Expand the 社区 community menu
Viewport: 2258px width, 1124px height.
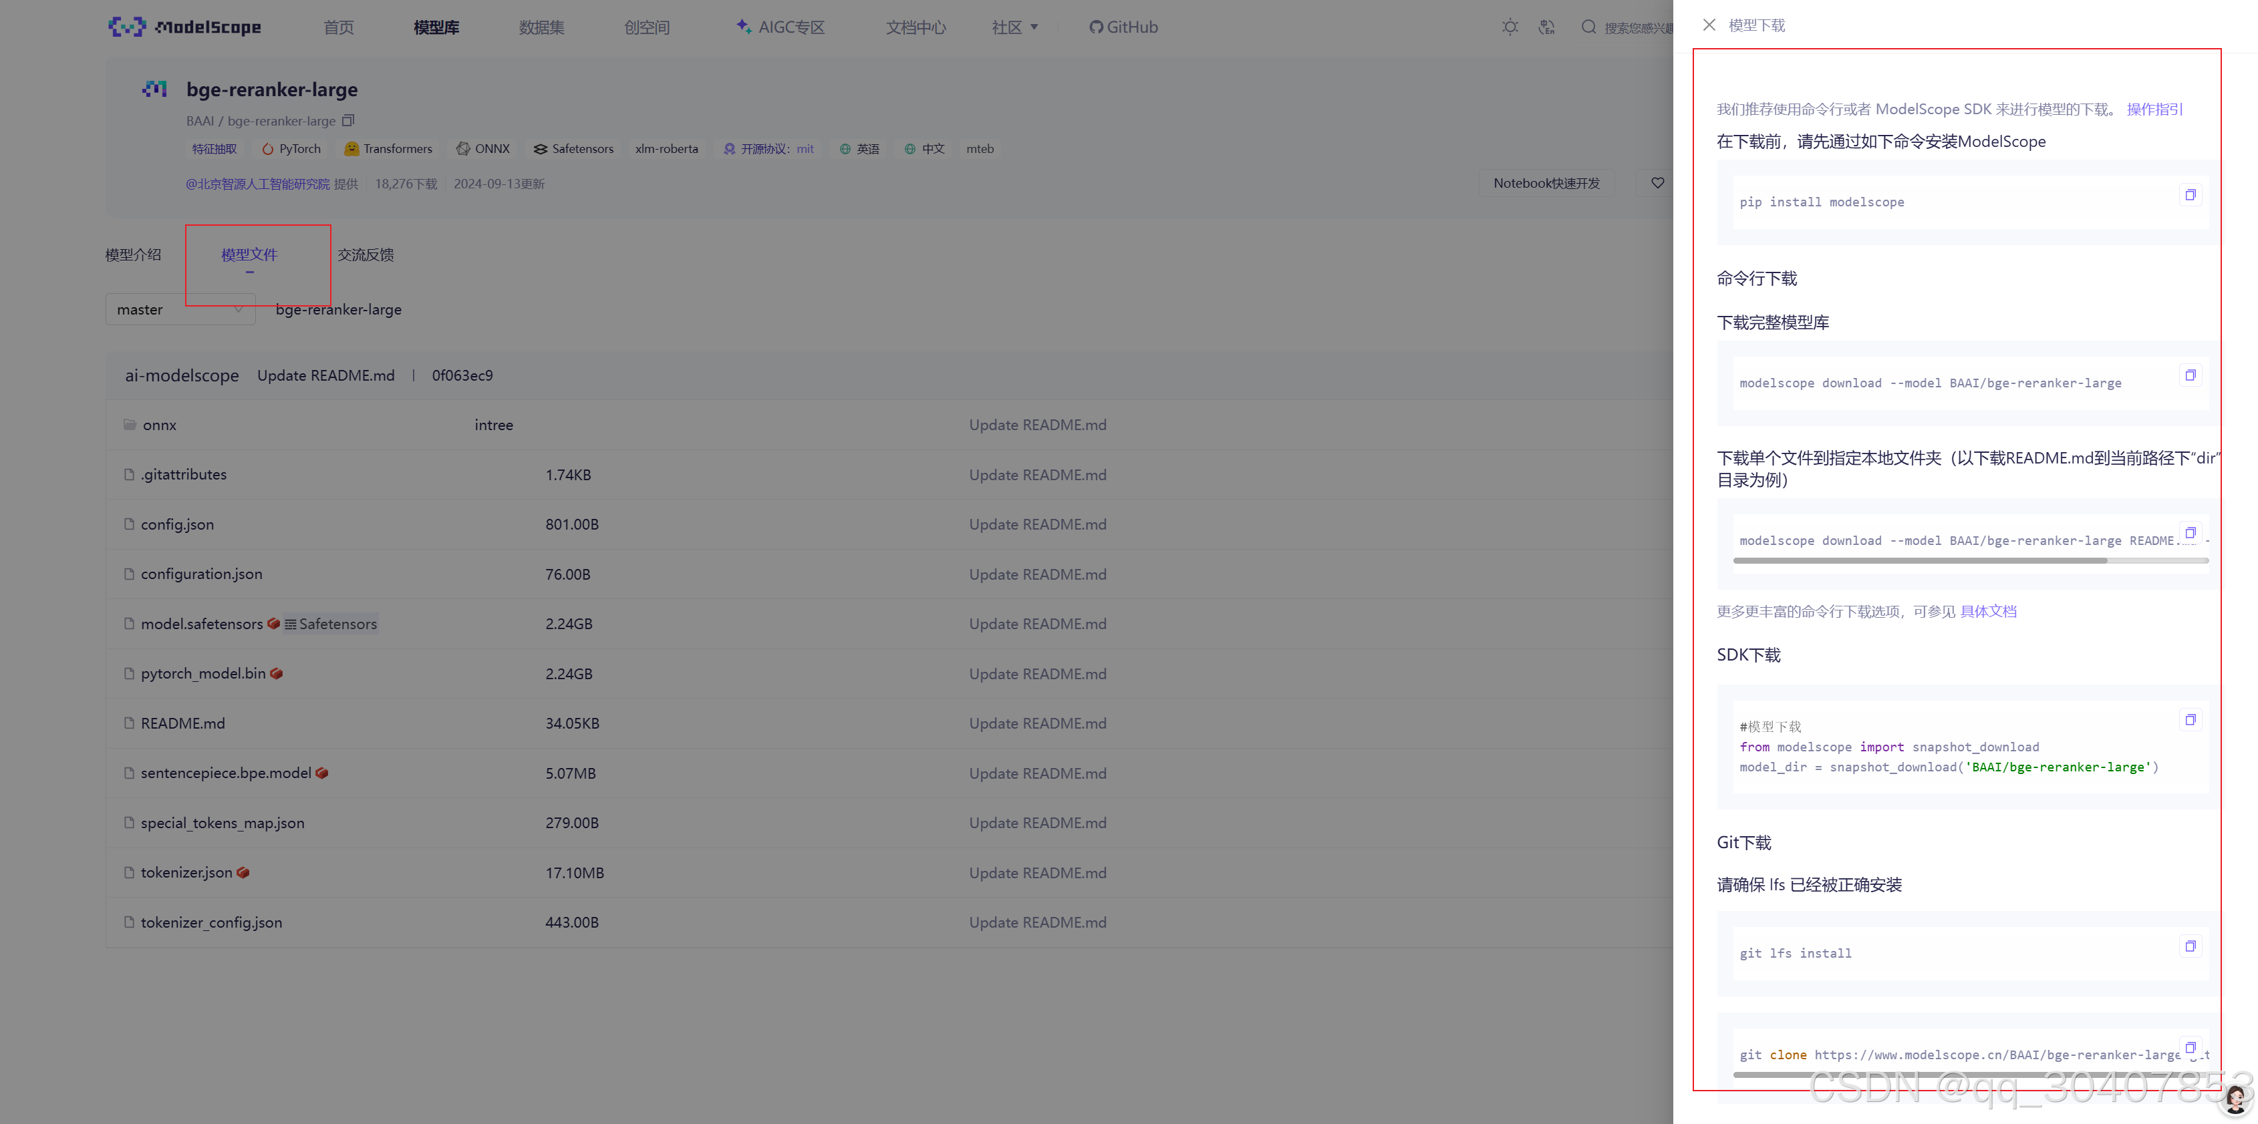click(1014, 27)
